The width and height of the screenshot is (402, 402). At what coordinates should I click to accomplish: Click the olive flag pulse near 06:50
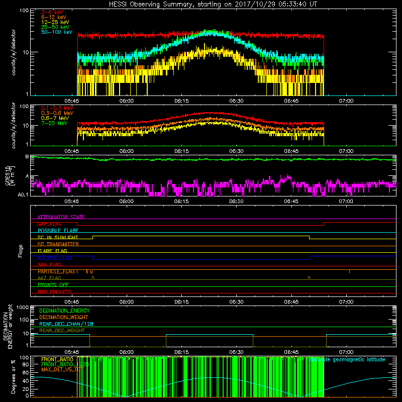click(x=309, y=278)
